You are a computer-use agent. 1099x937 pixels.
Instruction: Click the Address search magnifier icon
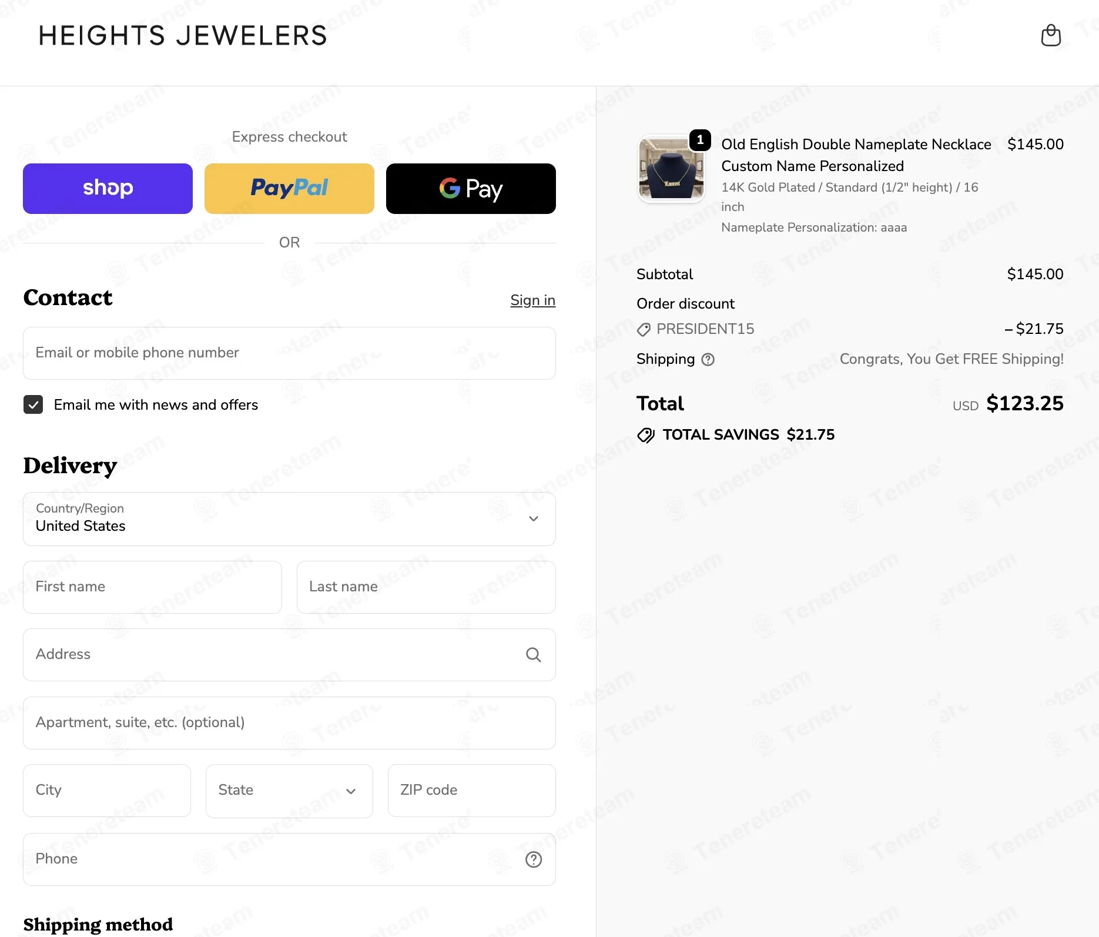tap(533, 655)
